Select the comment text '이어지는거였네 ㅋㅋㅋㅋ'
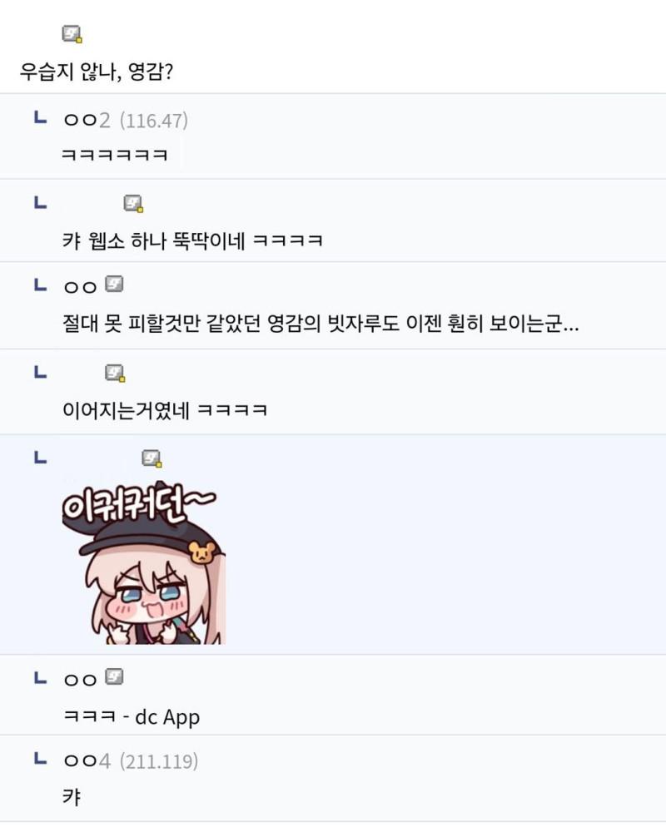 (165, 410)
